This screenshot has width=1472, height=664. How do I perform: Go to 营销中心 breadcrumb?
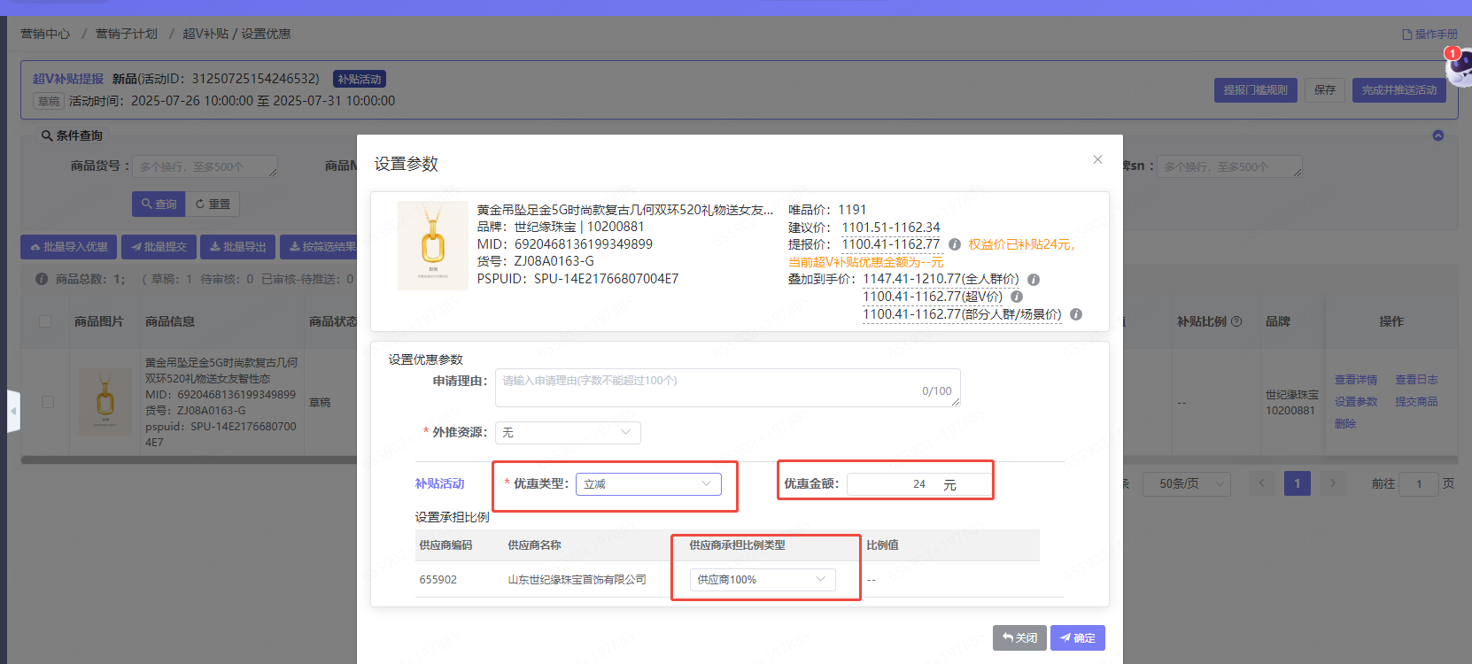tap(45, 34)
